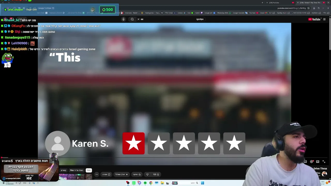
Task: Click the ENG language indicator in tray
Action: (25, 183)
